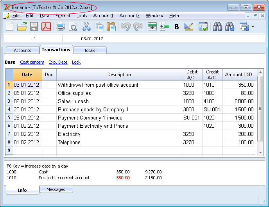Click the Credit cell 4100
Screen dimensions: 269x207
(x=212, y=101)
